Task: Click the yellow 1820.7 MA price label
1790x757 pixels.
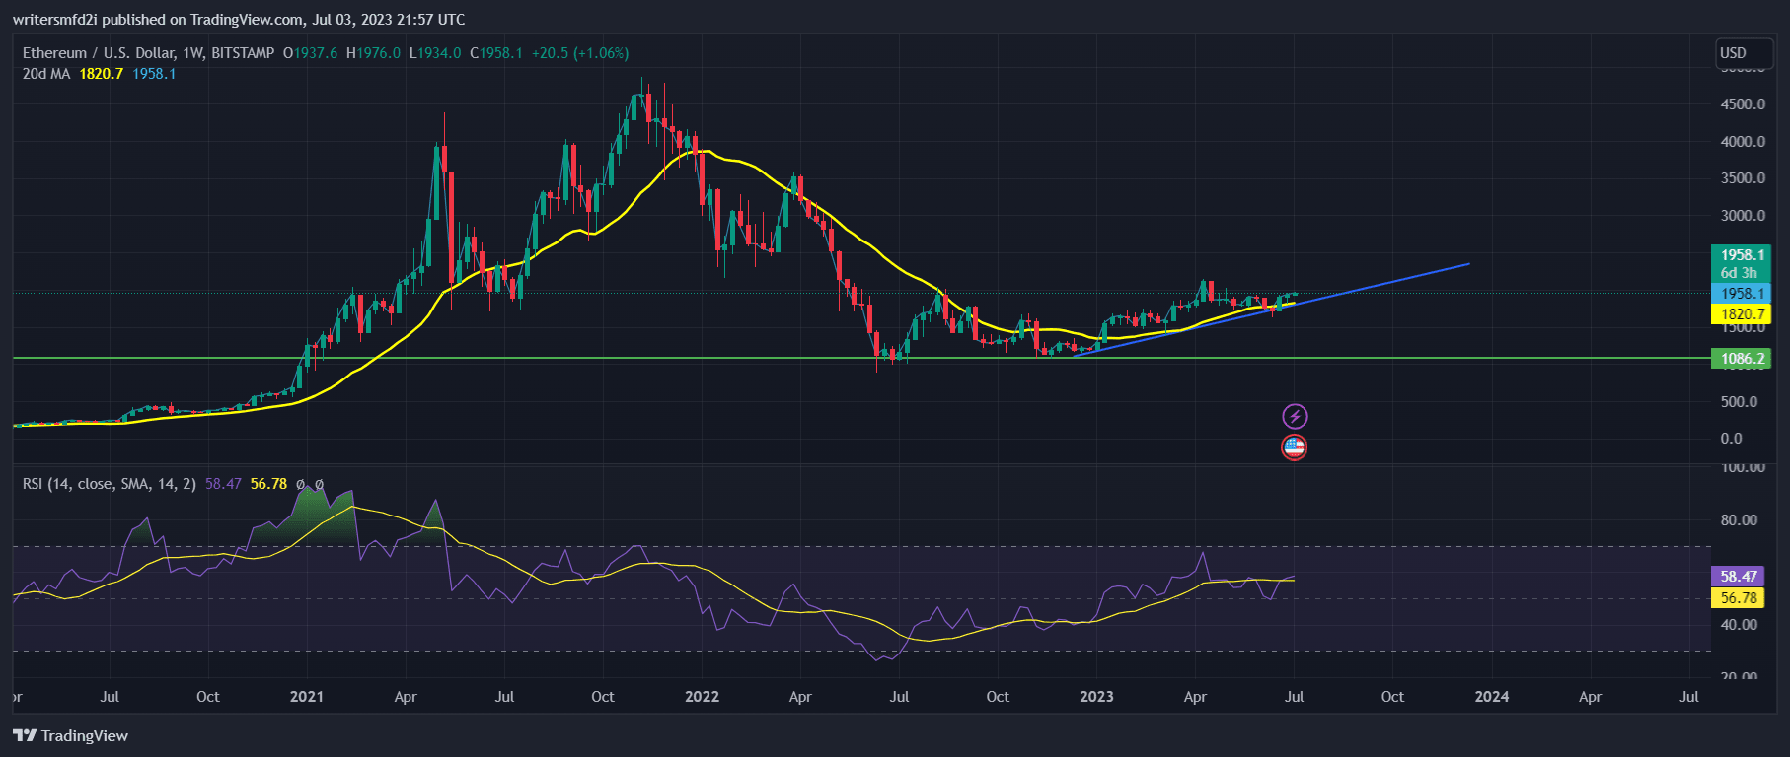Action: click(1741, 314)
